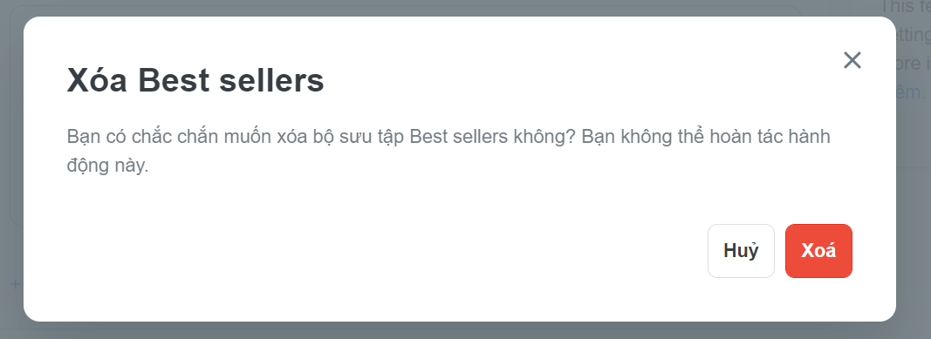This screenshot has width=931, height=339.
Task: Click the dimmed background text beside the dialog
Action: point(914,36)
